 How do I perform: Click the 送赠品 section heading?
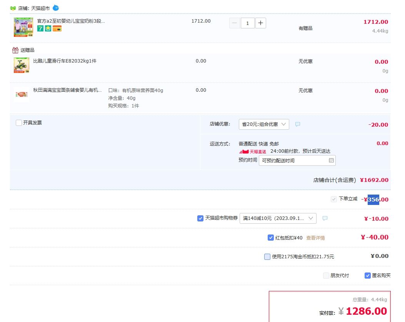[27, 50]
